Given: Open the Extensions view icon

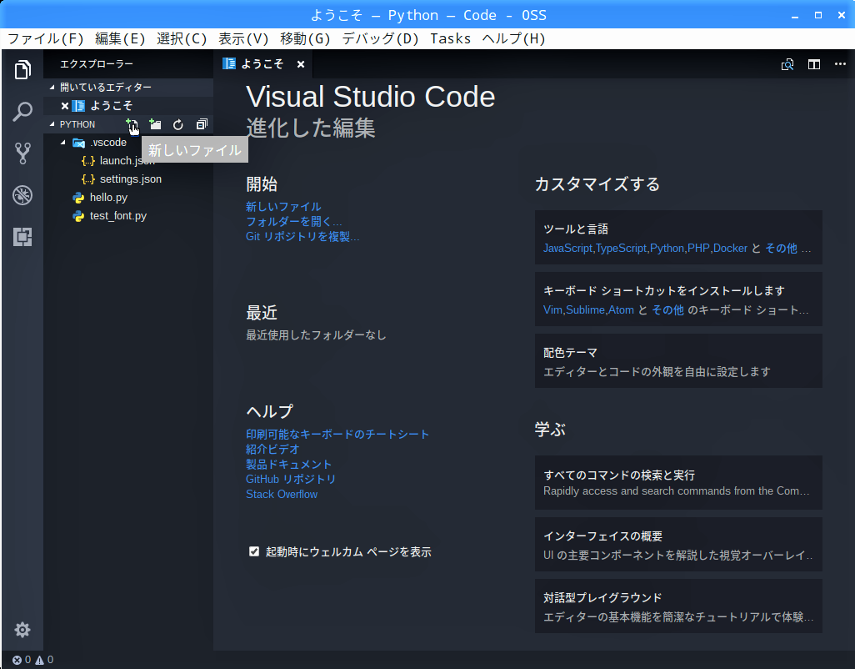Looking at the screenshot, I should (22, 238).
